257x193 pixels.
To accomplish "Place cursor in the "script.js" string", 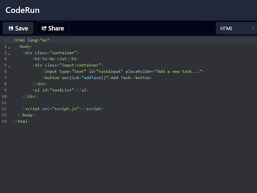I will (x=66, y=109).
